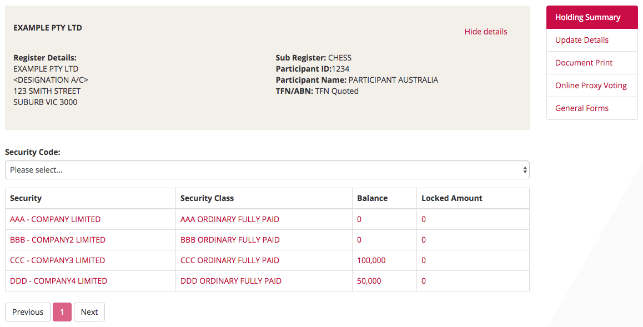Image resolution: width=643 pixels, height=327 pixels.
Task: Click DDD ORDINARY FULLY PAID class
Action: pyautogui.click(x=231, y=281)
